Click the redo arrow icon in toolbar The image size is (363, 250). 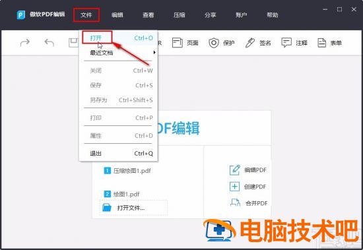click(25, 43)
